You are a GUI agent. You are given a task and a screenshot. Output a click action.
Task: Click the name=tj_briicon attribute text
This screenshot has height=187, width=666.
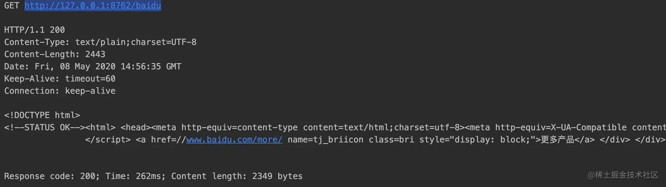pyautogui.click(x=326, y=140)
